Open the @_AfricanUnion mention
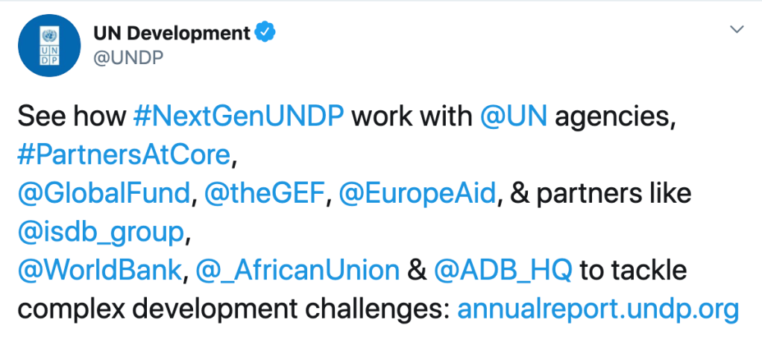 298,271
